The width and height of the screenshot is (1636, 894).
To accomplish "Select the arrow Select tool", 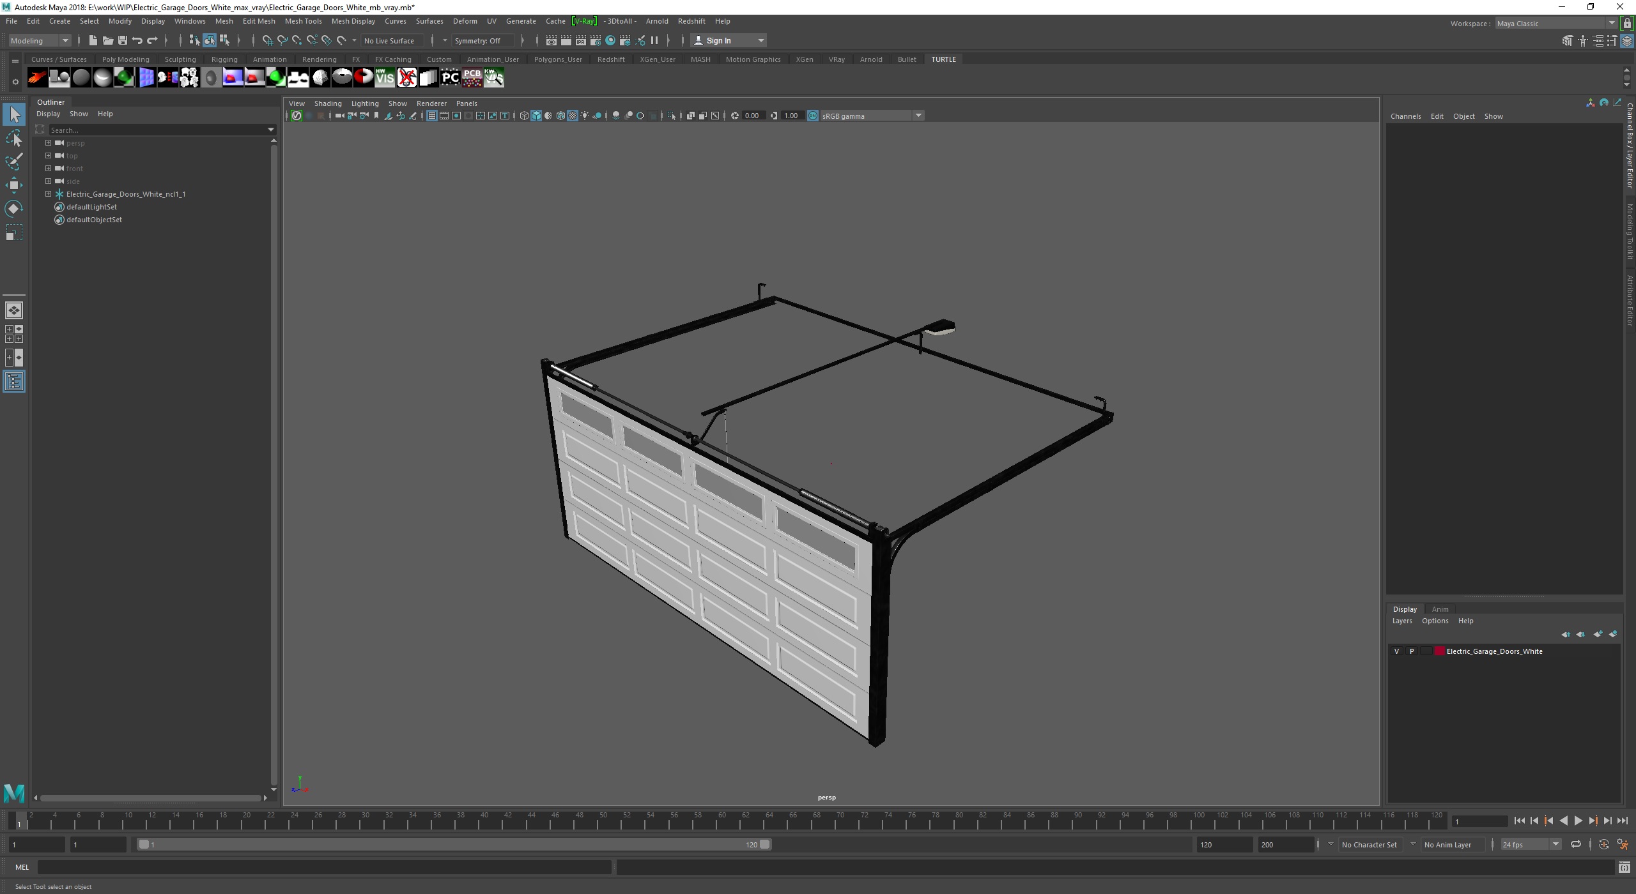I will 14,115.
